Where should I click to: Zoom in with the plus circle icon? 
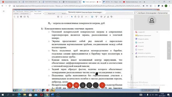point(82,17)
